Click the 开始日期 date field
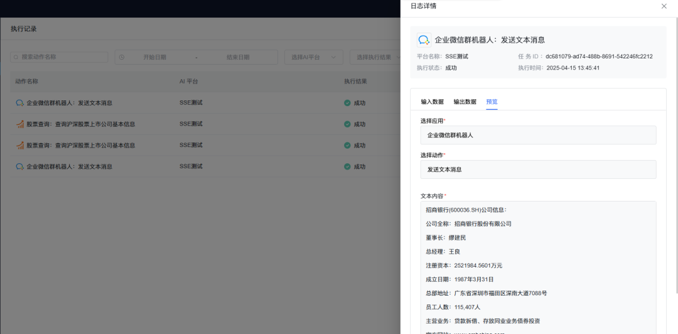678x334 pixels. coord(154,57)
